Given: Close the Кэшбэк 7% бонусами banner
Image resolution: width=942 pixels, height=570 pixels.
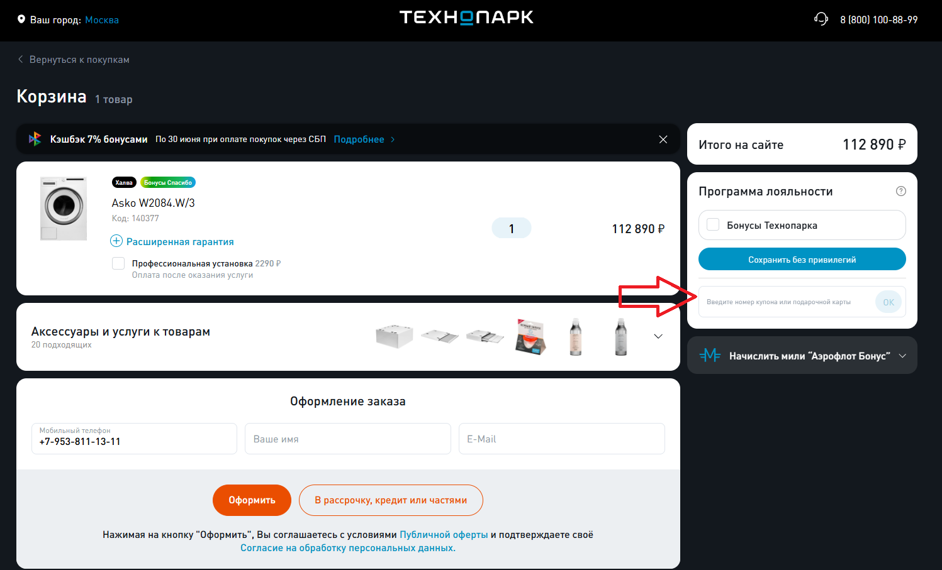Looking at the screenshot, I should [x=663, y=140].
